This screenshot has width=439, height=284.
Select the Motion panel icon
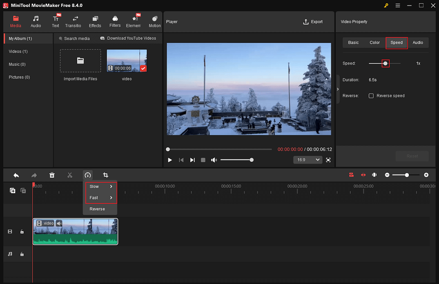click(154, 21)
